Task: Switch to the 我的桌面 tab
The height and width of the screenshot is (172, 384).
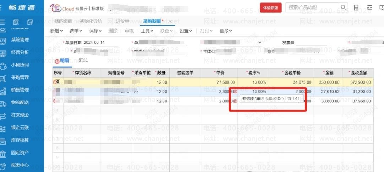Action: coord(64,21)
